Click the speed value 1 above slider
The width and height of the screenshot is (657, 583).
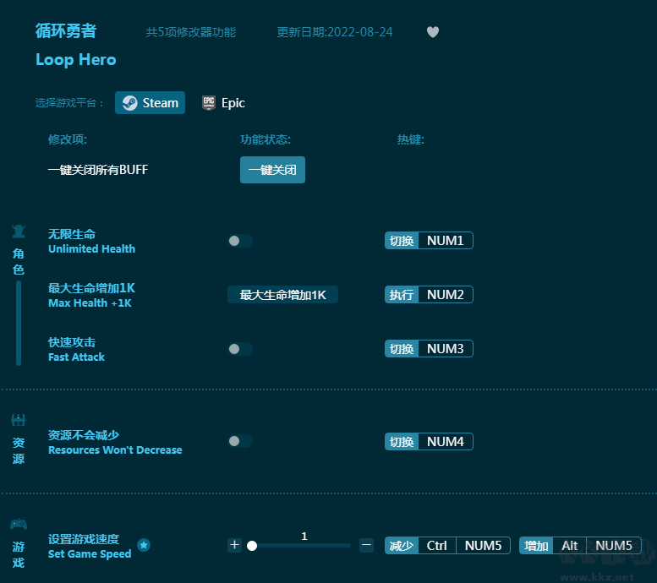[x=304, y=536]
